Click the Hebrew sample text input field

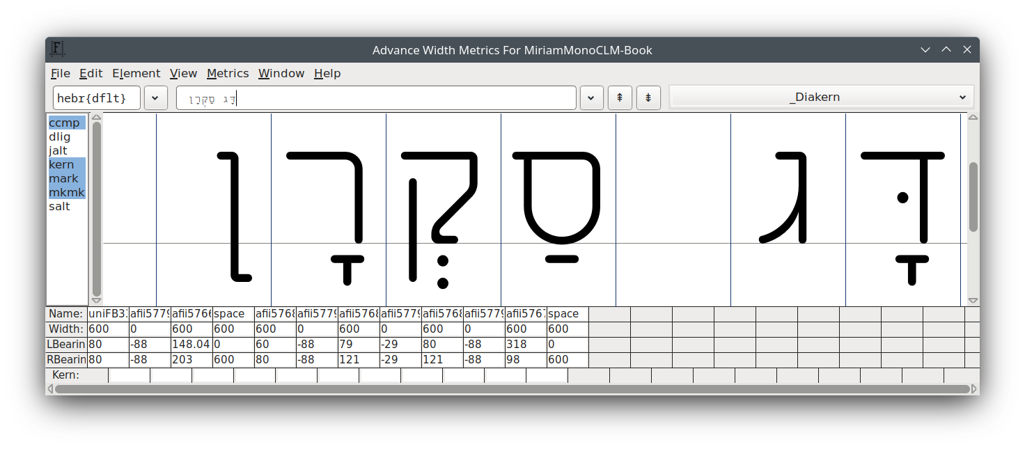coord(376,98)
